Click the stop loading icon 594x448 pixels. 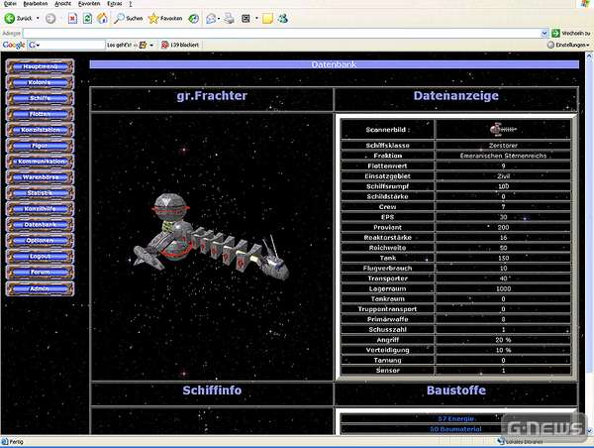(72, 18)
